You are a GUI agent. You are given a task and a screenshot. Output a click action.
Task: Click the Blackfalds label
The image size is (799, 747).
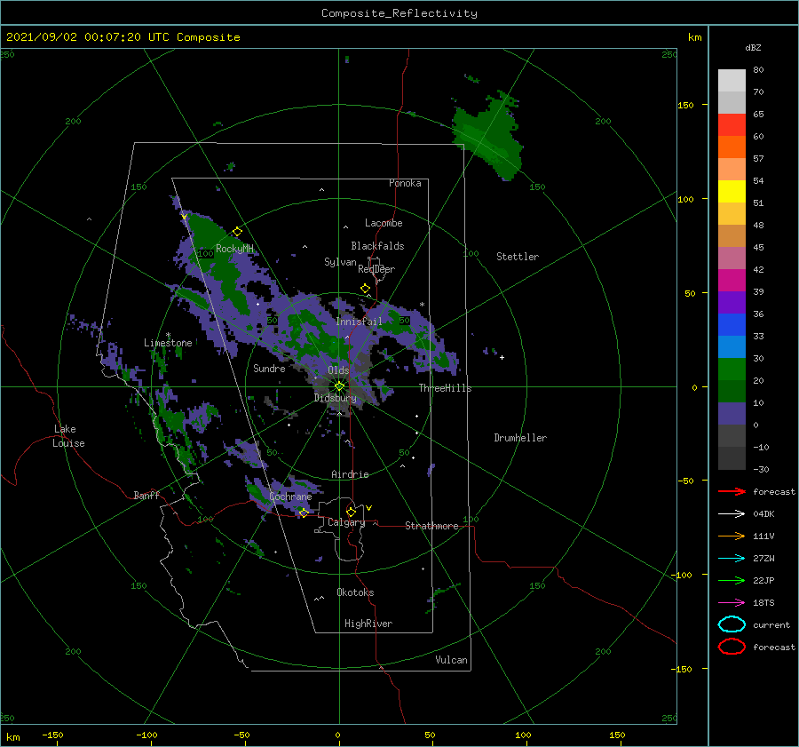(377, 246)
